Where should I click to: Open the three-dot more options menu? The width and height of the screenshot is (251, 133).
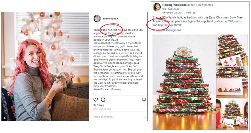pyautogui.click(x=145, y=117)
